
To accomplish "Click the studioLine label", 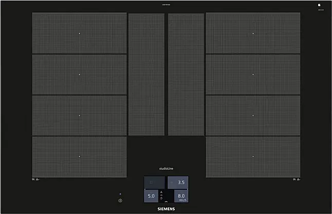I will [x=166, y=168].
